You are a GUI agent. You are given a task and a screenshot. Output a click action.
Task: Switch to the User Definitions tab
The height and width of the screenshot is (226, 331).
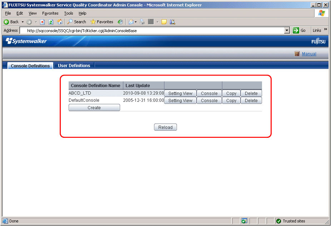(x=74, y=66)
